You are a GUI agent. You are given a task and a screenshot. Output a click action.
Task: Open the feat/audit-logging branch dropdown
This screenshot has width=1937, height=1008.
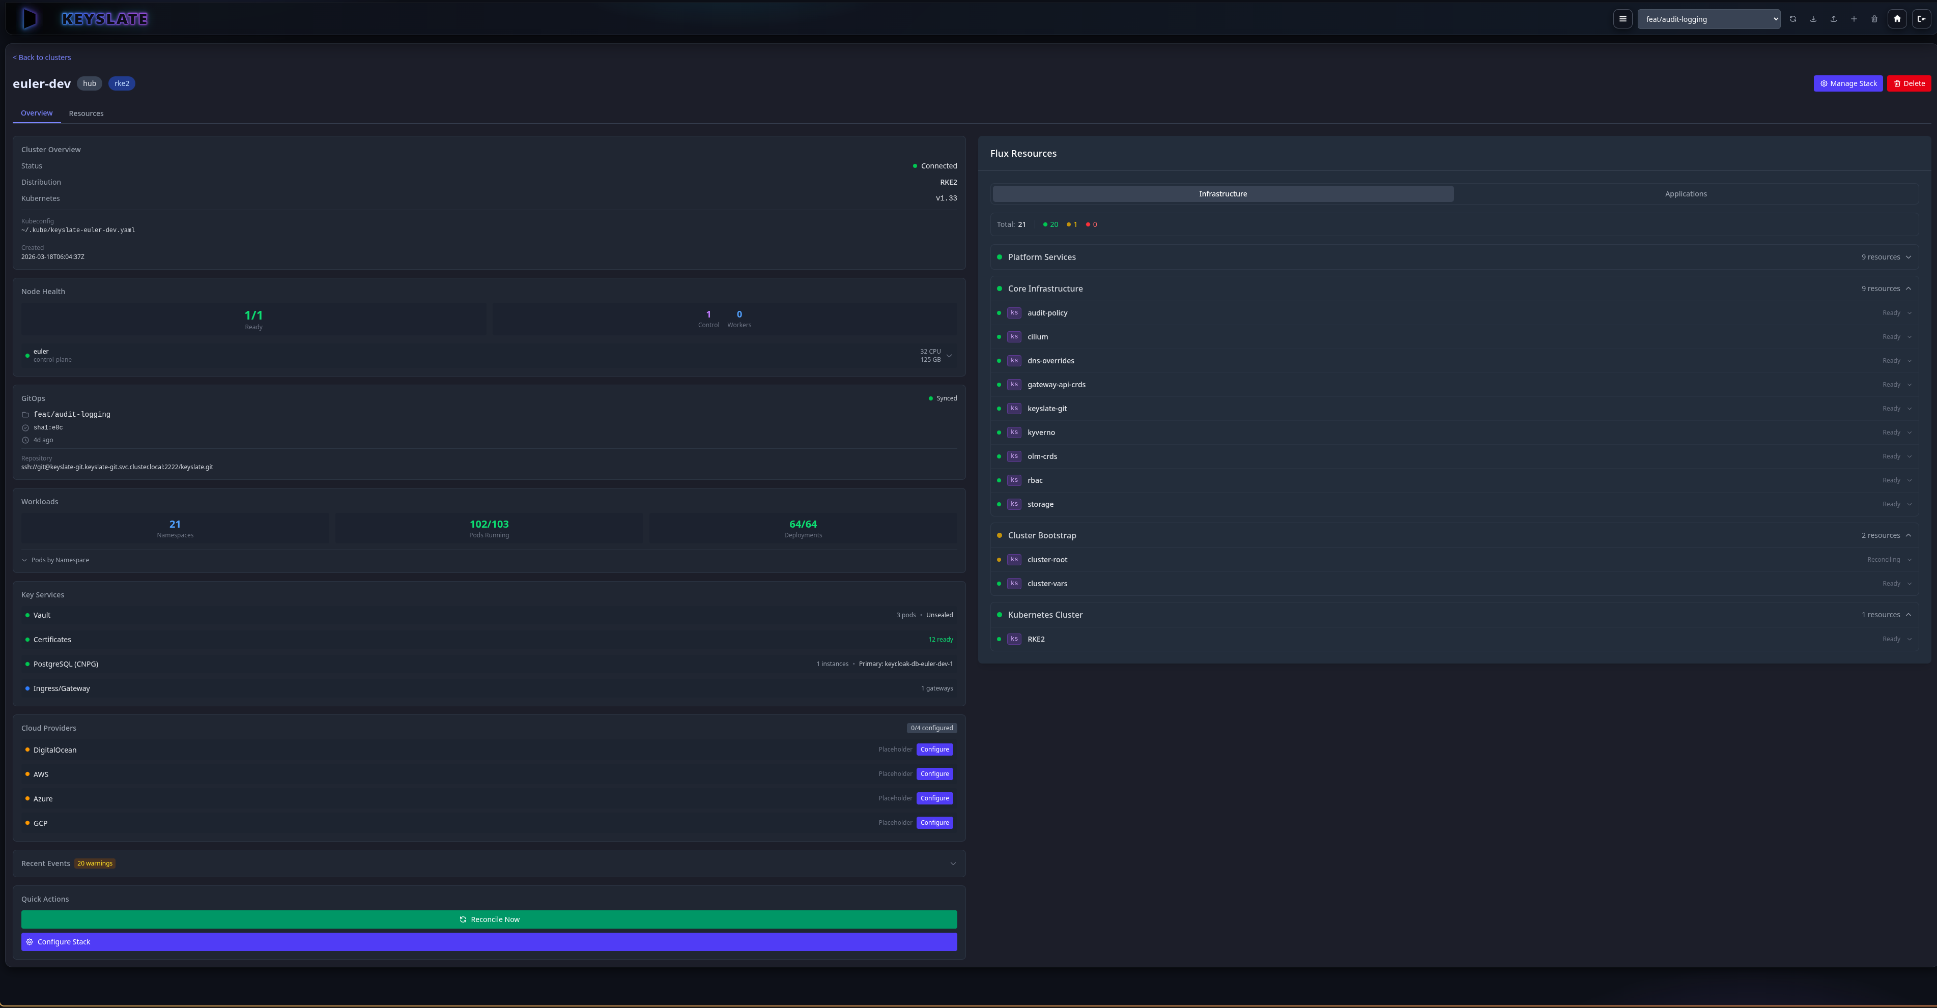click(x=1708, y=19)
